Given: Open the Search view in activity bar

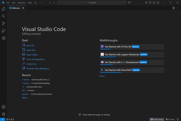Looking at the screenshot, I should (x=4, y=16).
